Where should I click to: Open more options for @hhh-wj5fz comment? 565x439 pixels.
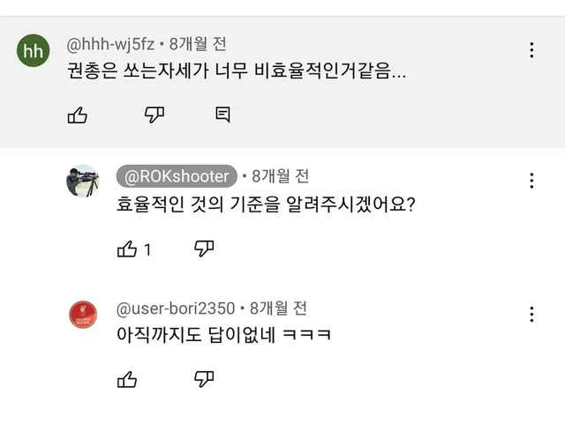531,50
